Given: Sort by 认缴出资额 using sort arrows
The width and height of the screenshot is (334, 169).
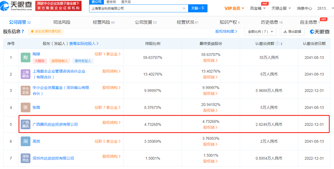Looking at the screenshot, I should pyautogui.click(x=282, y=44).
